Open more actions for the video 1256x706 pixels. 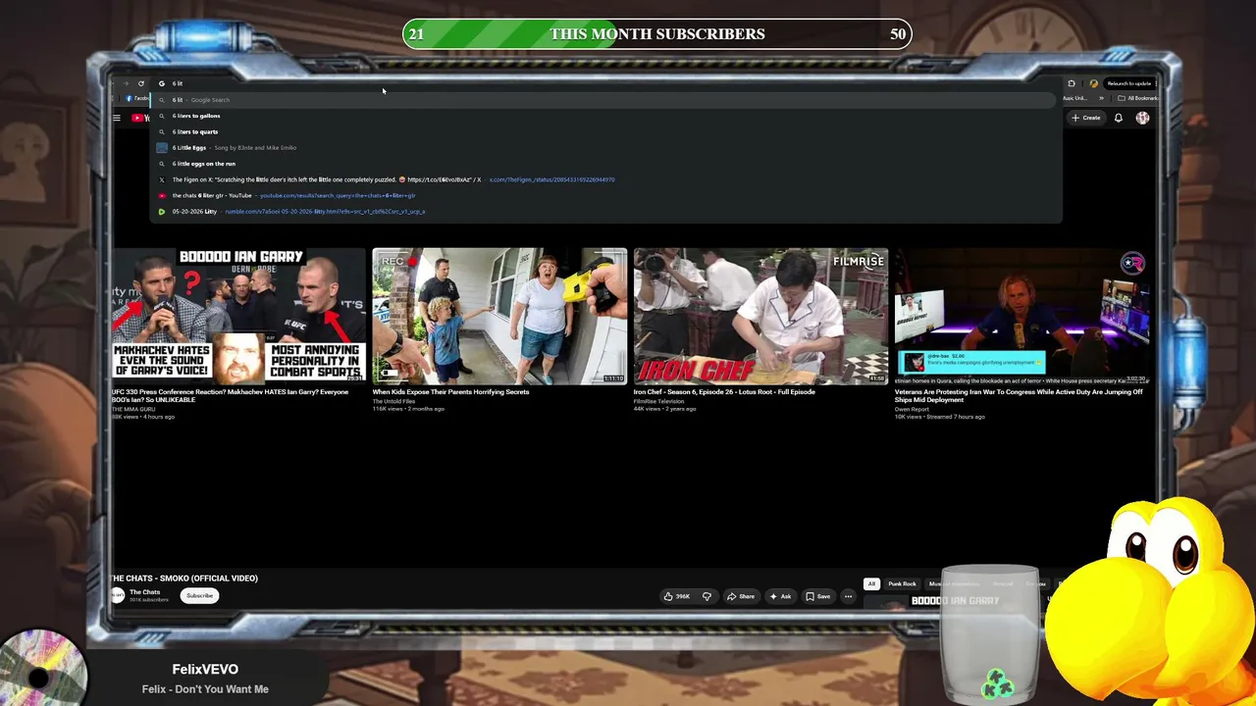(848, 596)
